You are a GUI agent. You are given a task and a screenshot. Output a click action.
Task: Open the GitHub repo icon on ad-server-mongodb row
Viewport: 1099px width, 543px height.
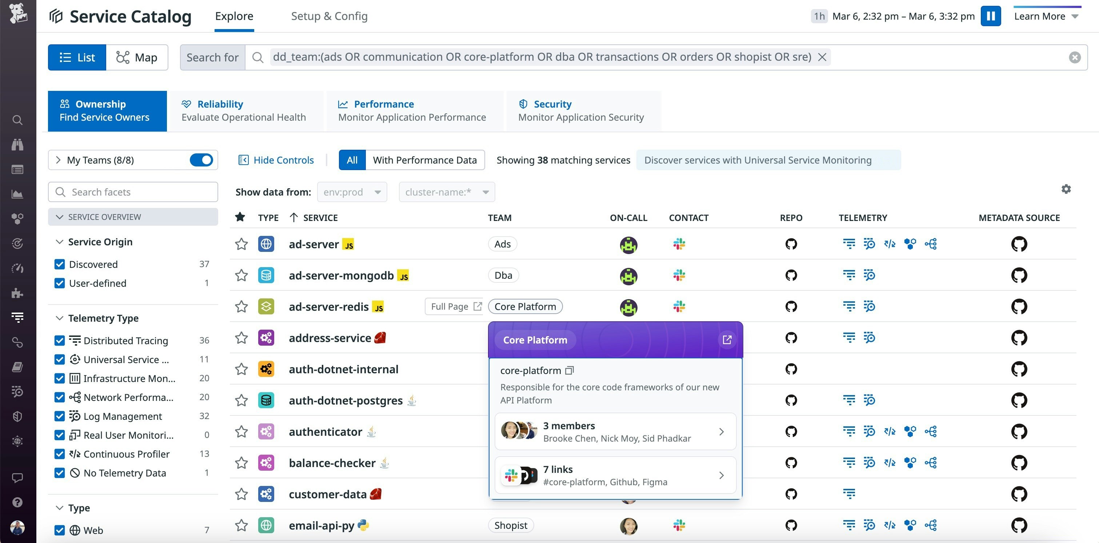pos(791,275)
